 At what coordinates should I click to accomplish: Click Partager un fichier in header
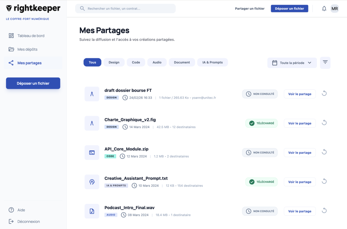pos(250,8)
